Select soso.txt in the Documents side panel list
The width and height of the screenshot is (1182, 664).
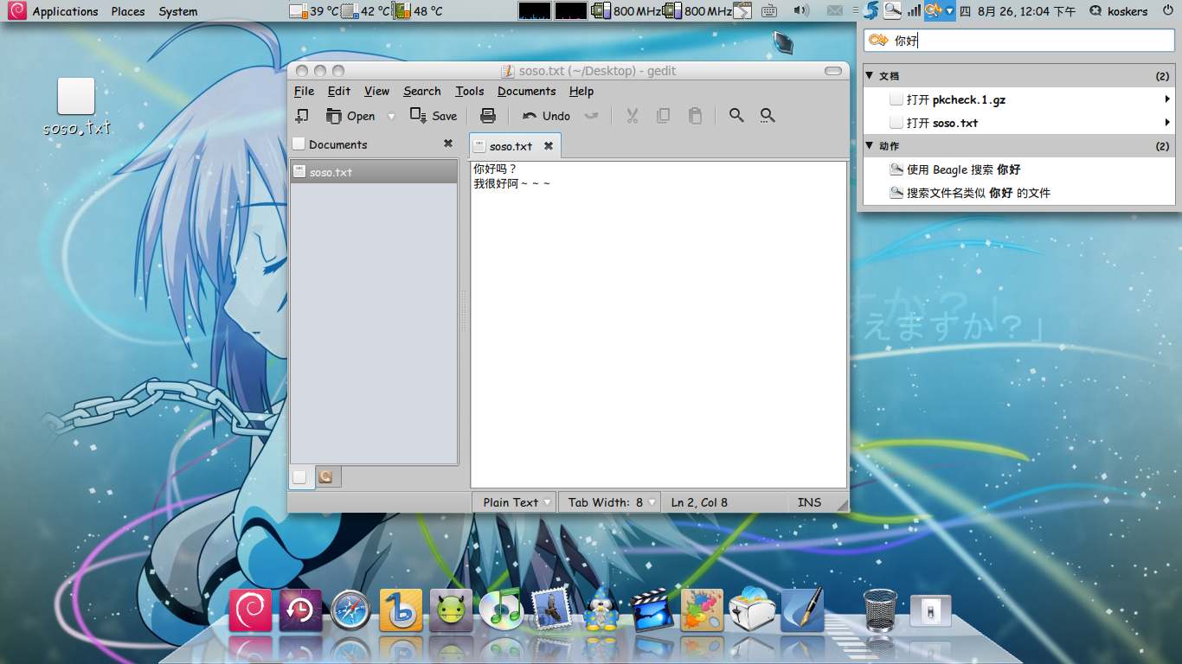[x=374, y=172]
